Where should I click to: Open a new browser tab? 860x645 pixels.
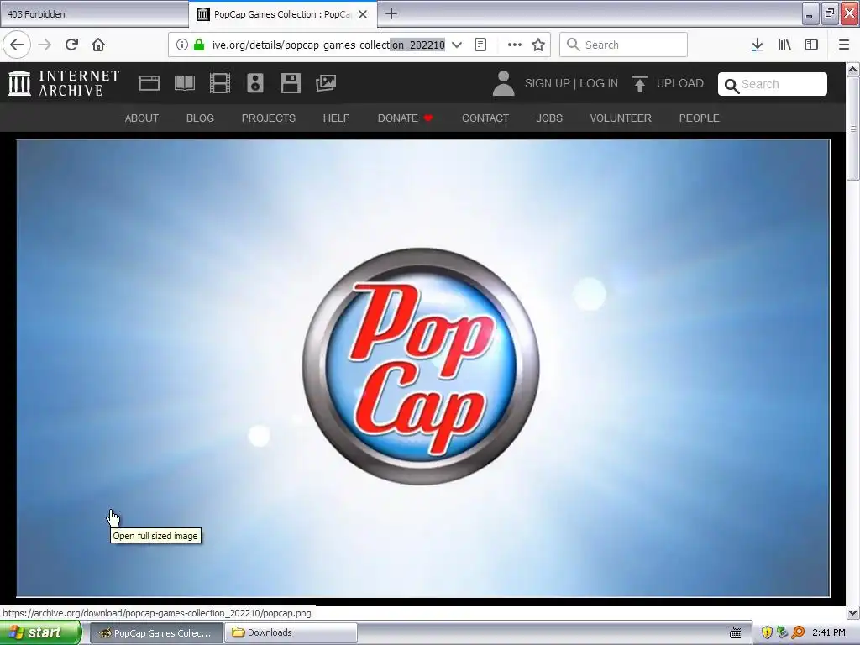[391, 13]
